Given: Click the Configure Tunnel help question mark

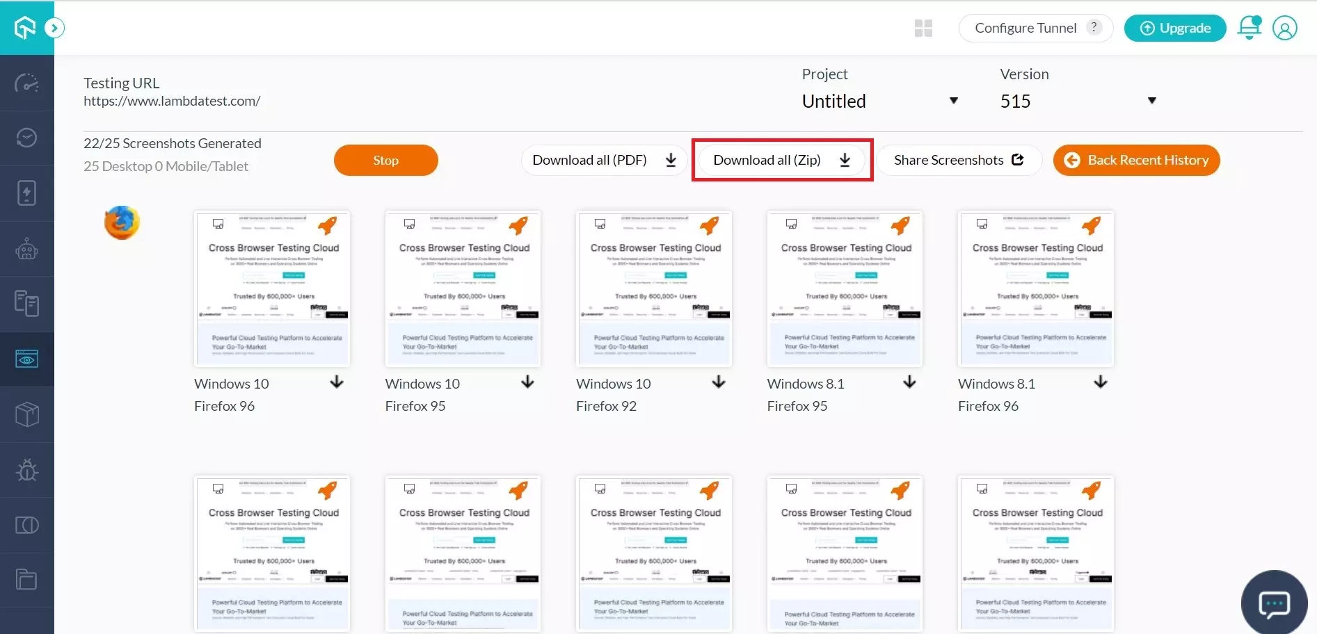Looking at the screenshot, I should (x=1094, y=27).
